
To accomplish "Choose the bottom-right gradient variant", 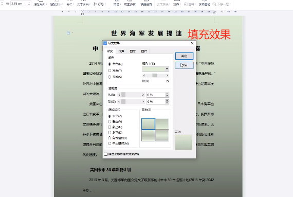I will [x=162, y=135].
